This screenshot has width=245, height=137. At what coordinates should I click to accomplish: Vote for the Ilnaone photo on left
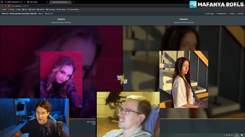pos(61,79)
